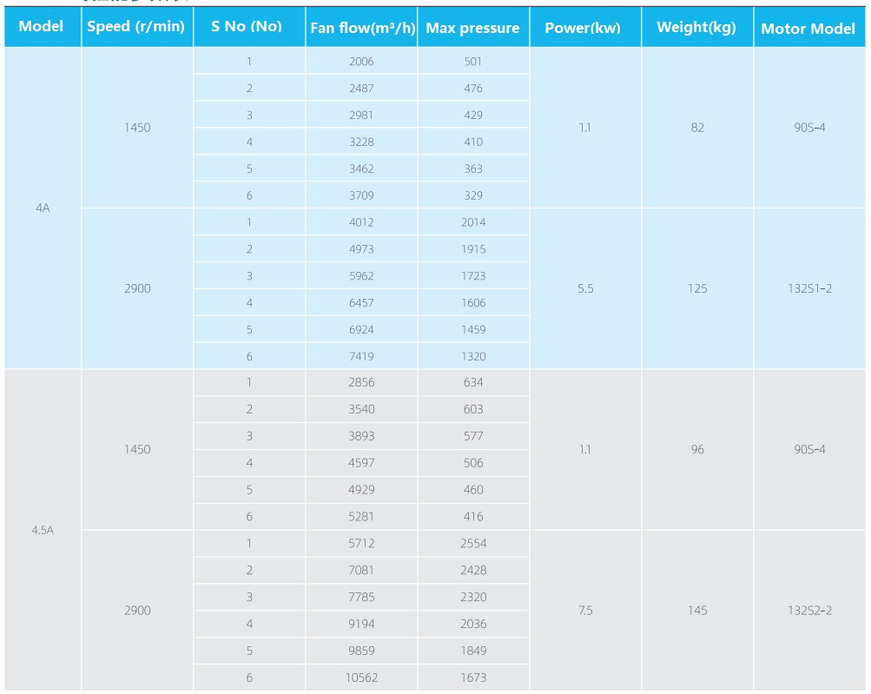Select max pressure value 2036
This screenshot has width=871, height=694.
pyautogui.click(x=473, y=624)
